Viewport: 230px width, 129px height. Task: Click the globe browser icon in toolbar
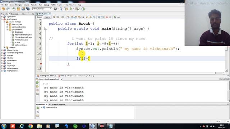(x=55, y=9)
